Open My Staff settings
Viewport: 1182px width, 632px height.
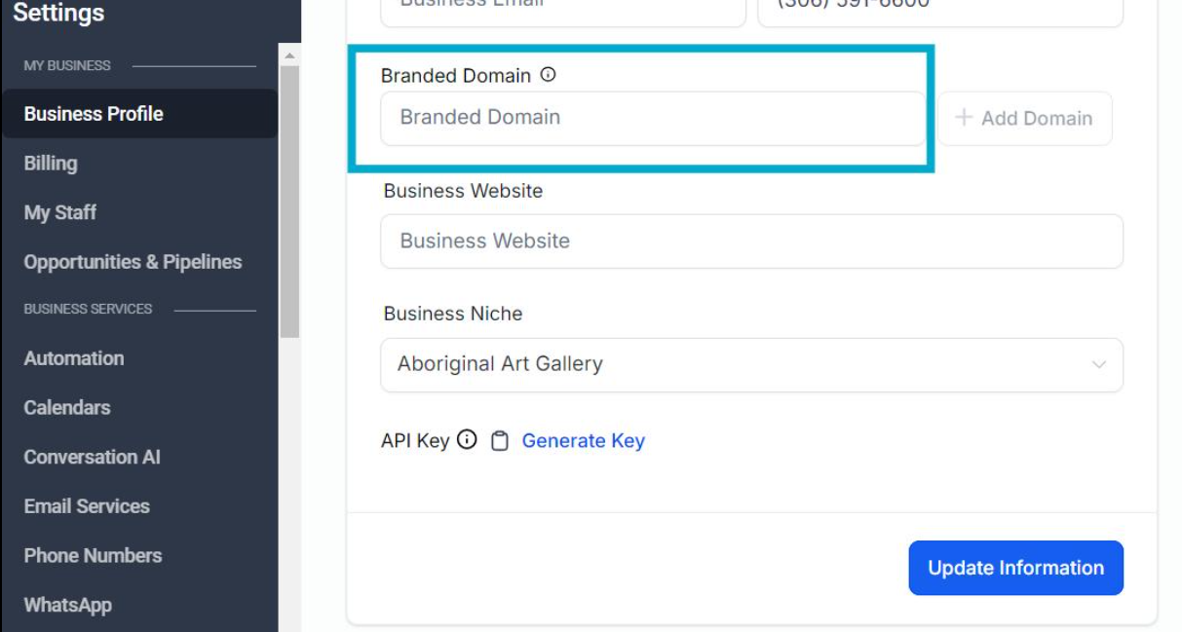(60, 212)
